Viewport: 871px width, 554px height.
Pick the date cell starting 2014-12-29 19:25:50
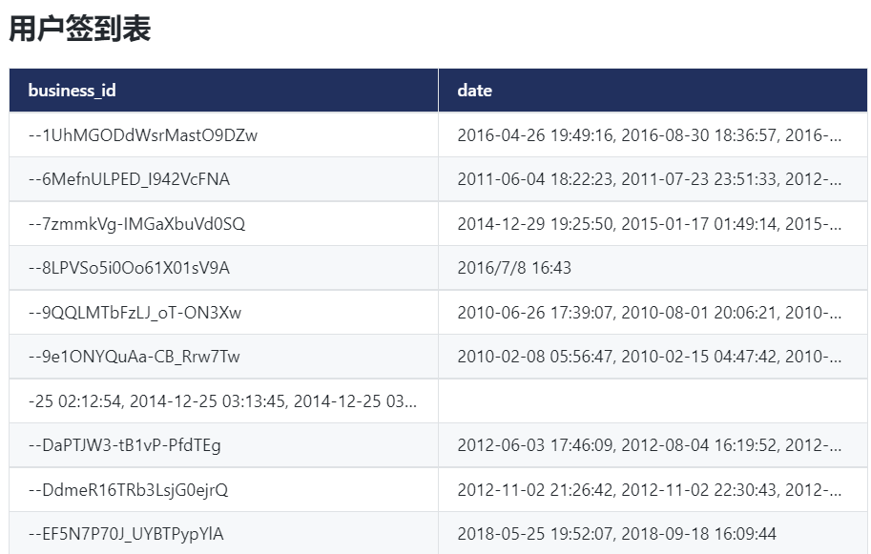649,224
